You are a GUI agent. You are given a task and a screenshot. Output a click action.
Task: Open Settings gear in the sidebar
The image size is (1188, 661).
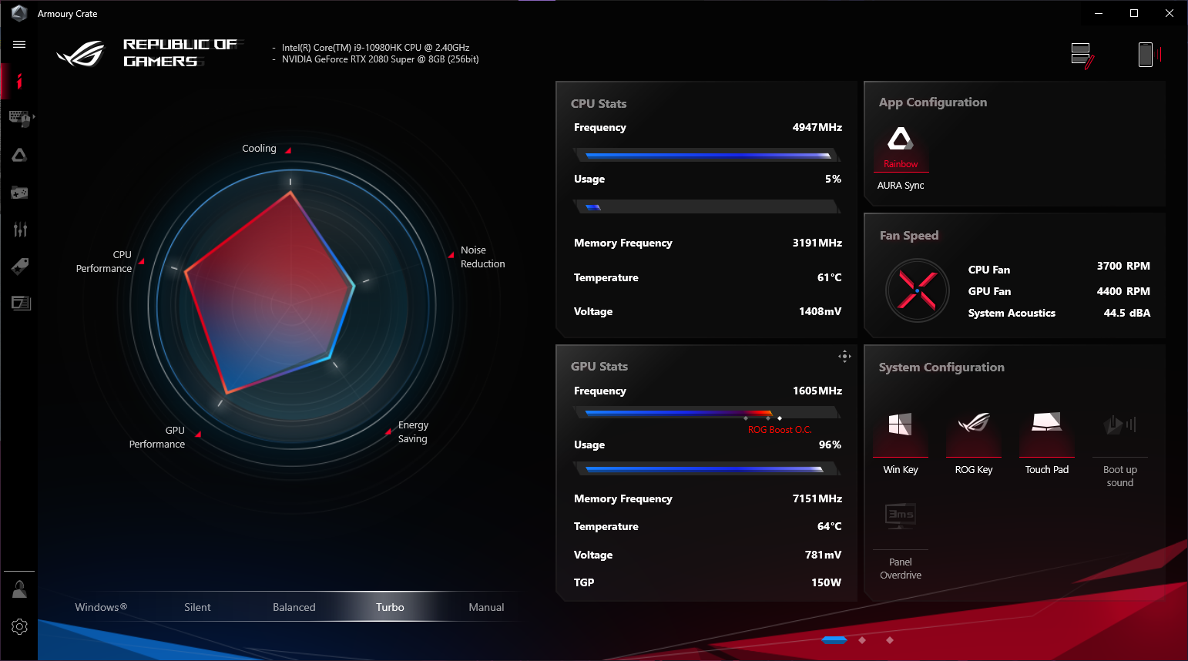tap(19, 626)
